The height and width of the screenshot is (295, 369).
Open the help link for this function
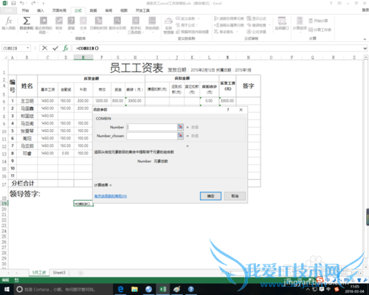click(x=111, y=196)
